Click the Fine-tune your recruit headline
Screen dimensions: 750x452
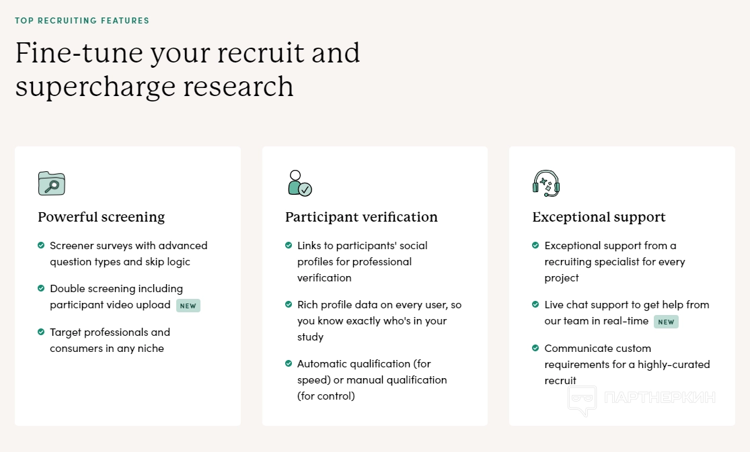point(188,70)
